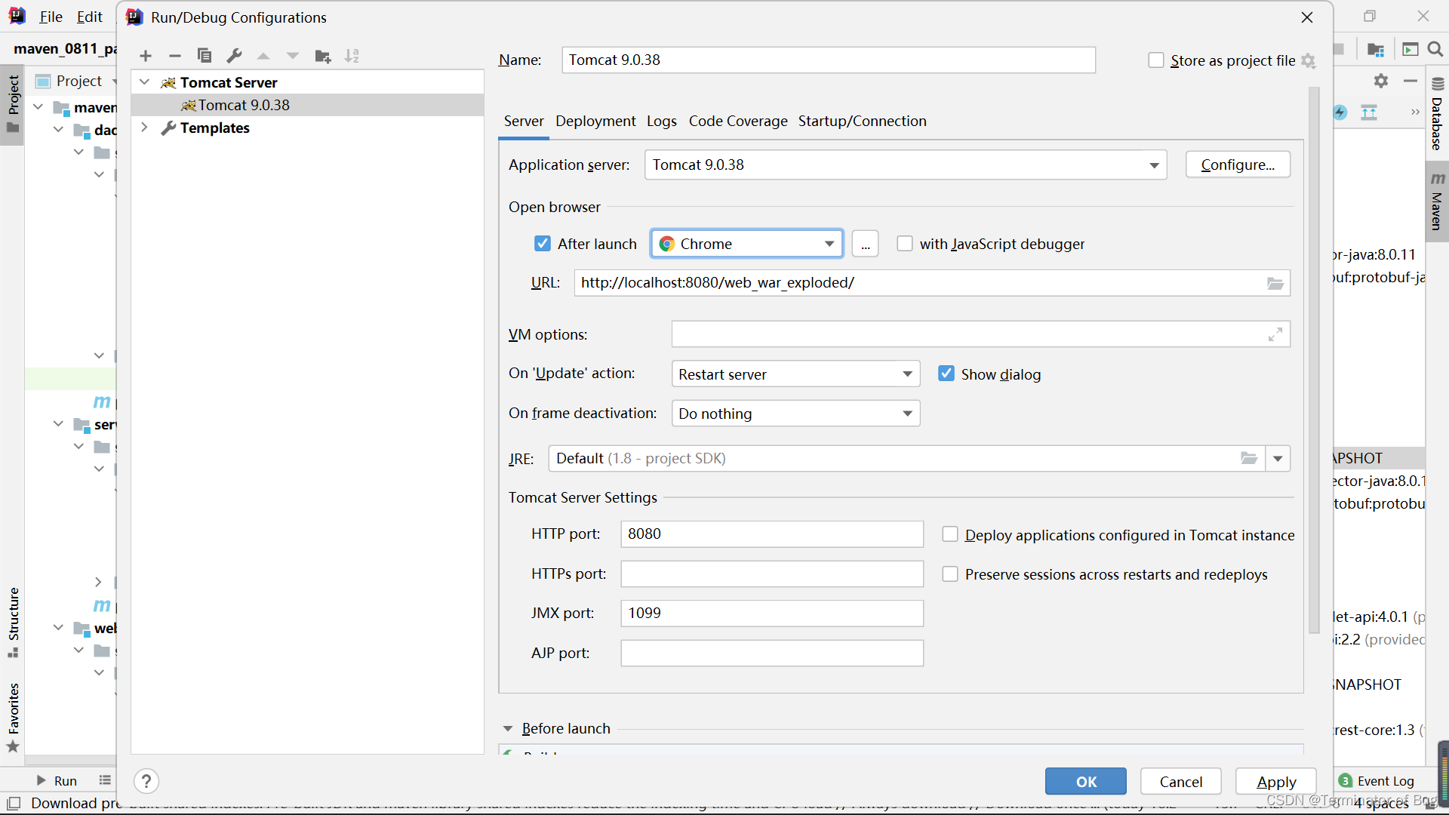1449x815 pixels.
Task: Click JMX port field
Action: pyautogui.click(x=772, y=613)
